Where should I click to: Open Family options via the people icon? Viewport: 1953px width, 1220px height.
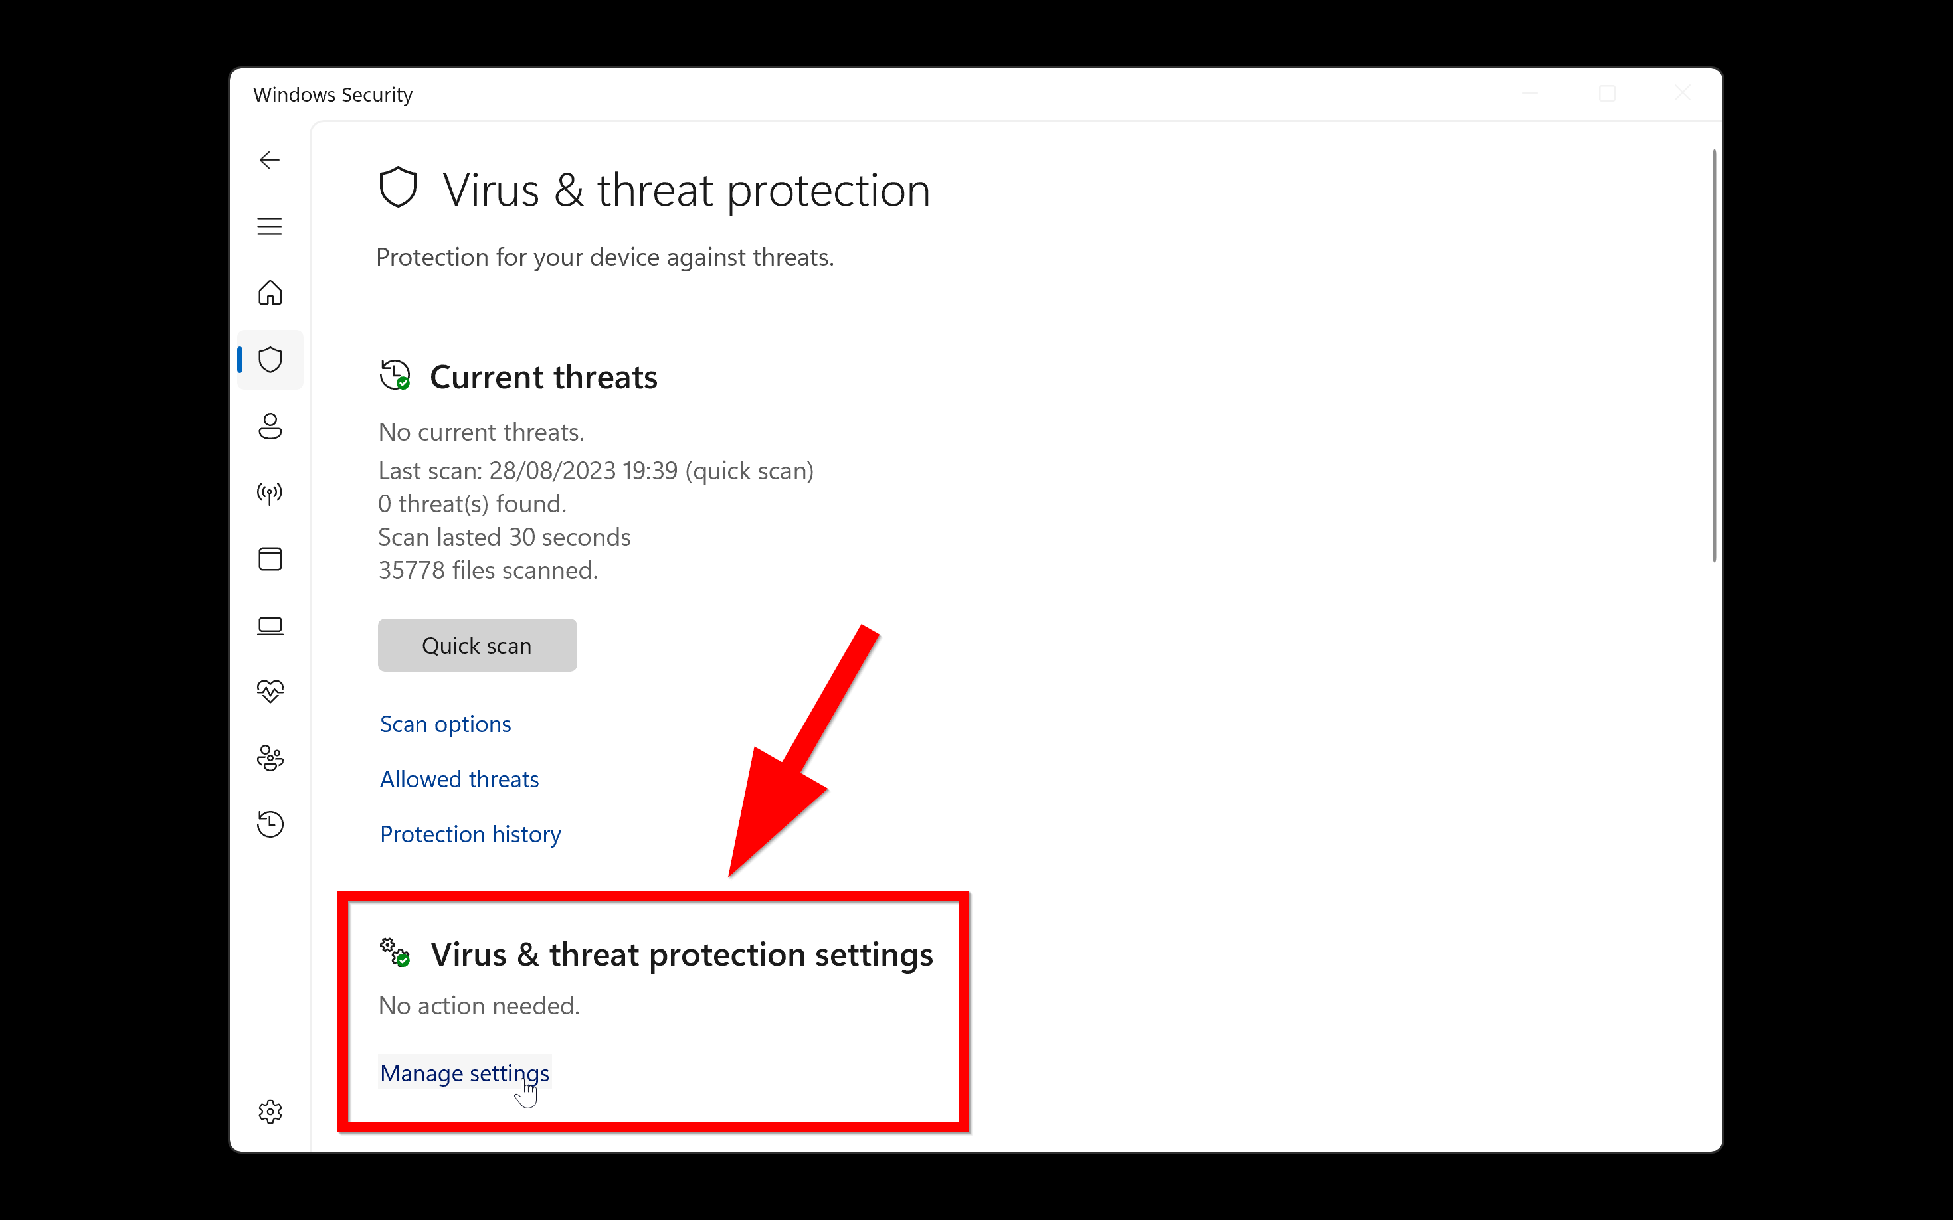coord(270,757)
